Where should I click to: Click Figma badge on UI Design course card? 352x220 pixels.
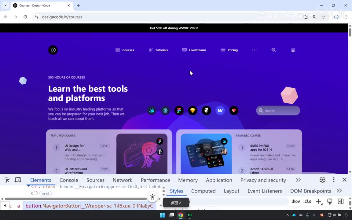[x=159, y=141]
